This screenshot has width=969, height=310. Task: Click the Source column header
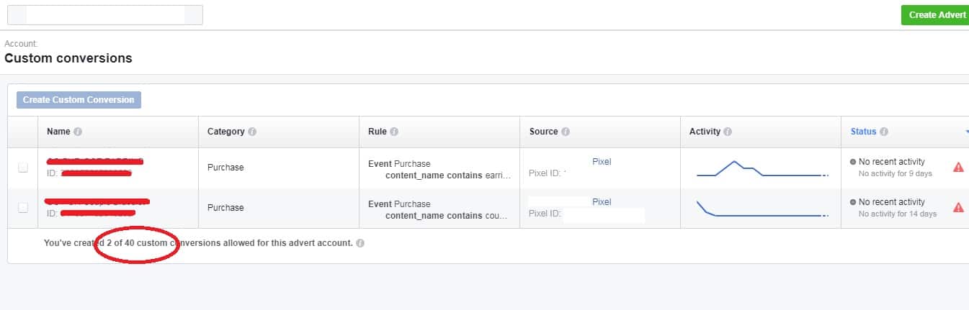point(543,132)
